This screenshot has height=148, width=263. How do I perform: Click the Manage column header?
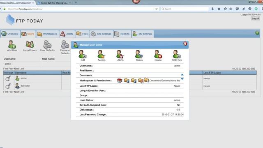(9, 73)
